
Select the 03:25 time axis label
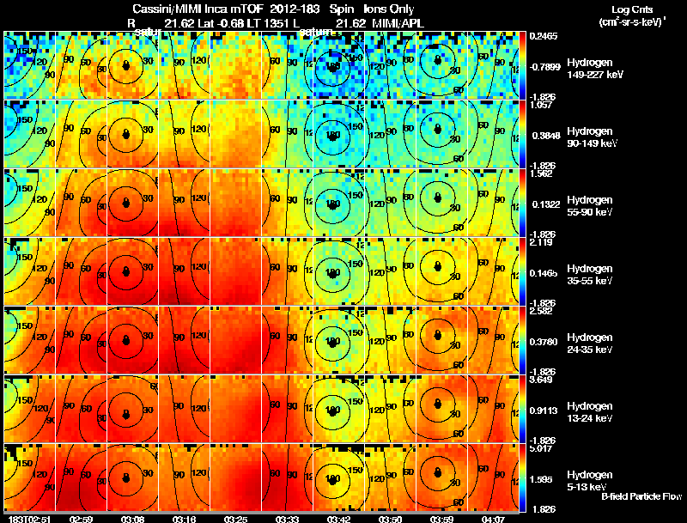[235, 520]
